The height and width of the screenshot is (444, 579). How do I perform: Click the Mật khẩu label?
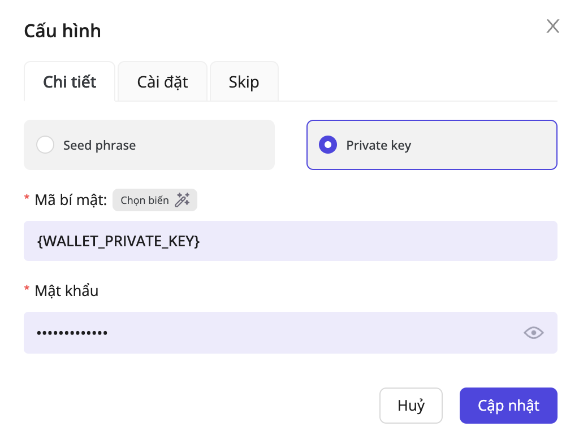click(x=66, y=291)
